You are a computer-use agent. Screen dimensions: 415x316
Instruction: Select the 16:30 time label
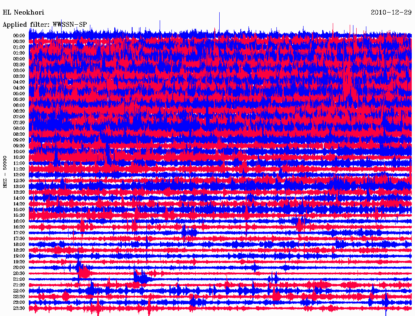[19, 227]
